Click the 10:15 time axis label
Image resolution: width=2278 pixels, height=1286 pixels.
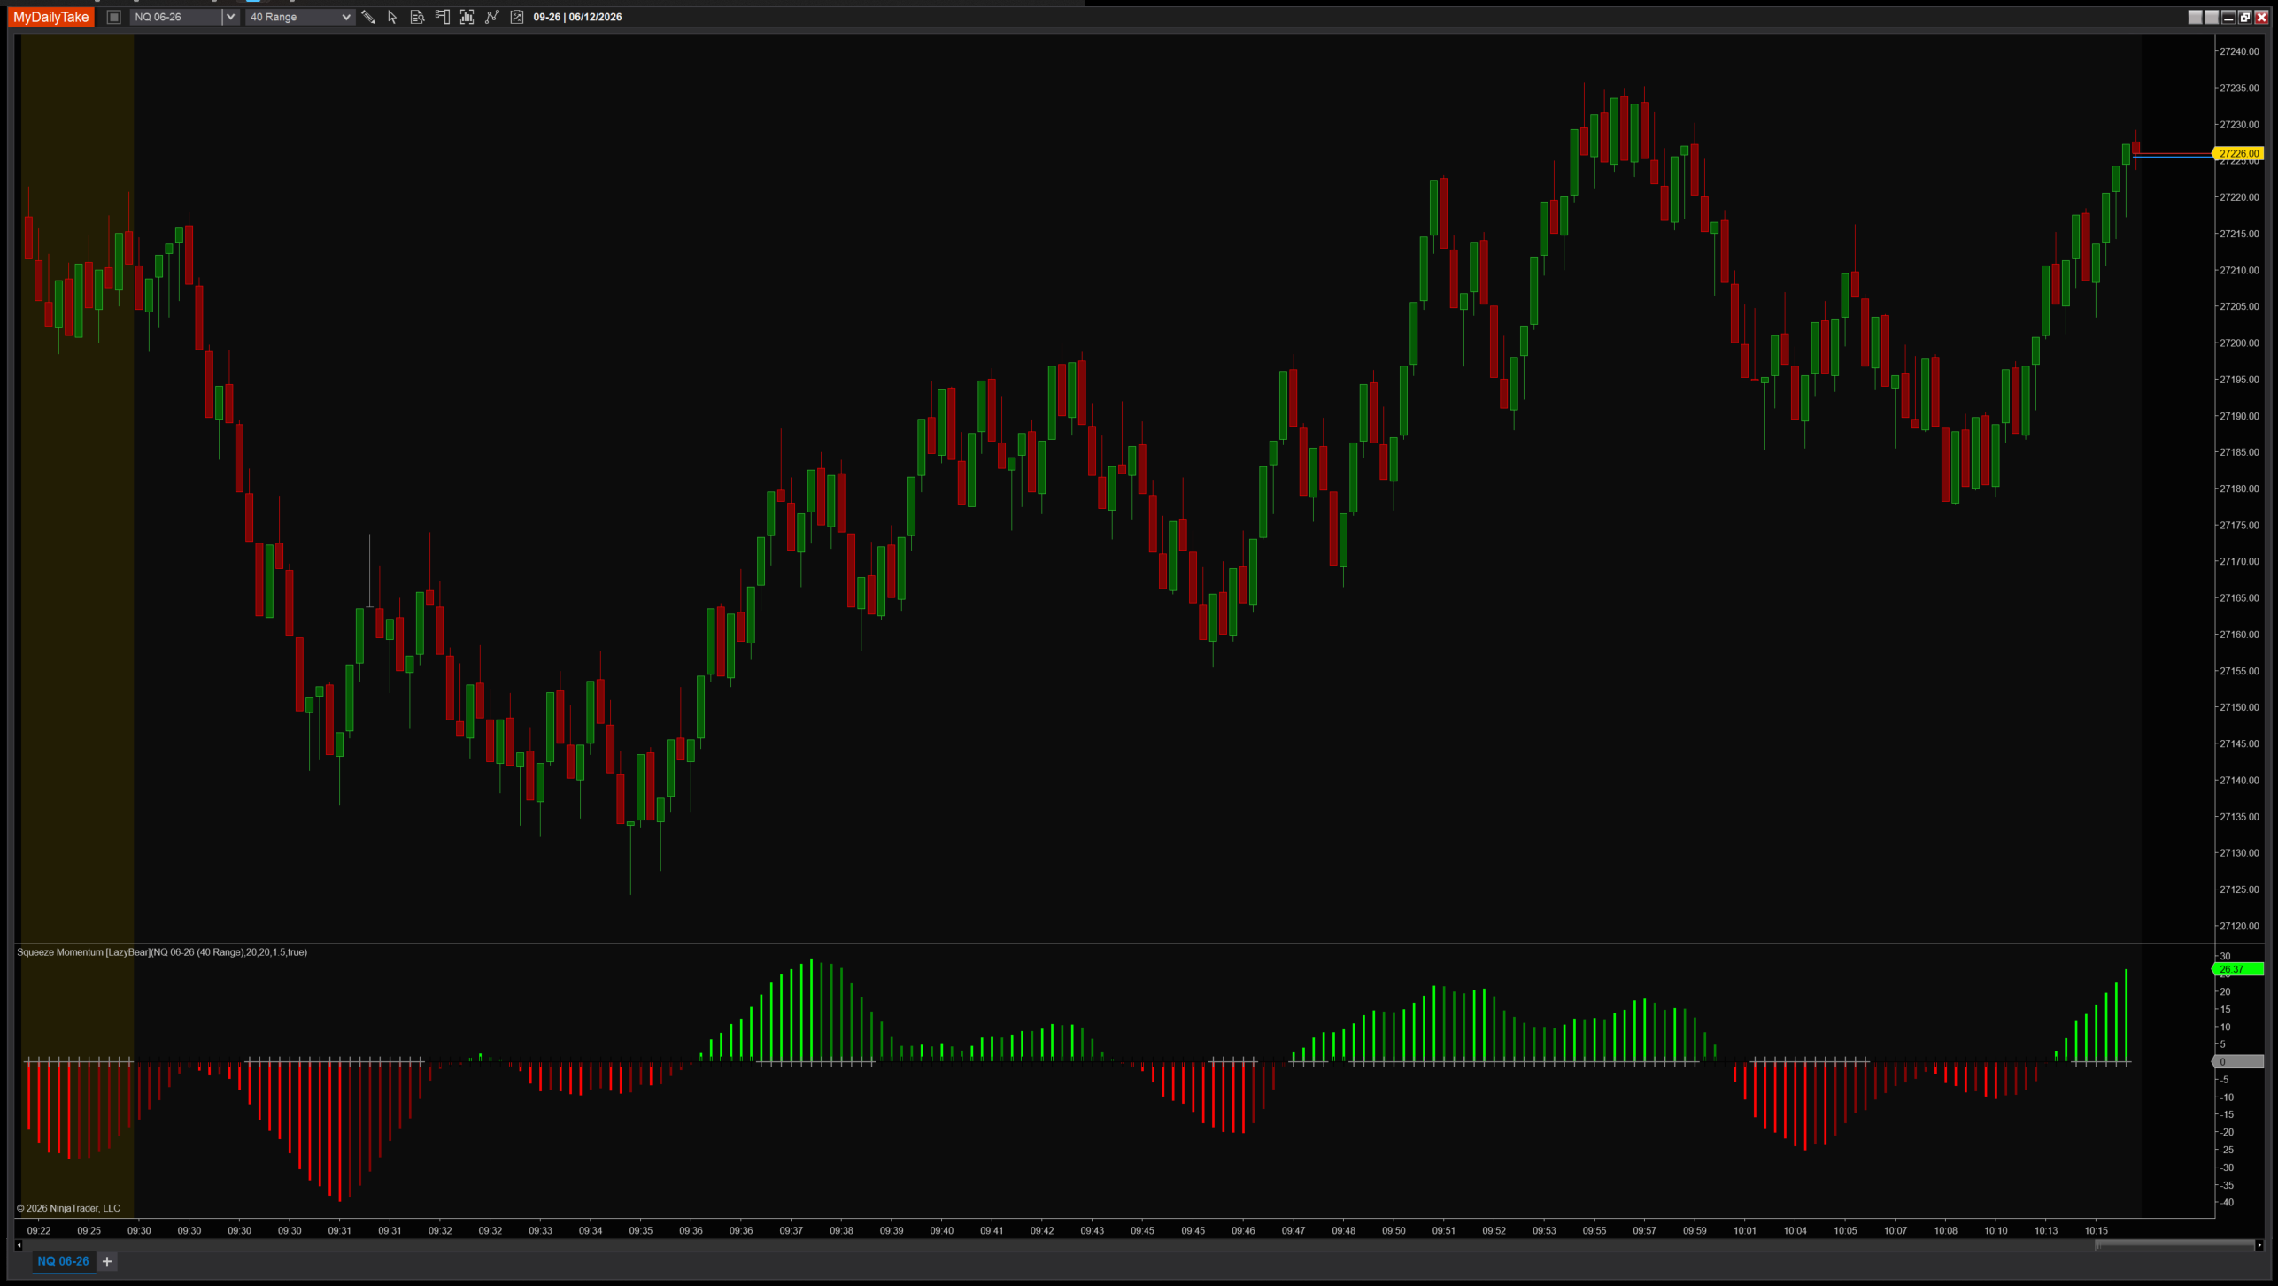coord(2097,1230)
